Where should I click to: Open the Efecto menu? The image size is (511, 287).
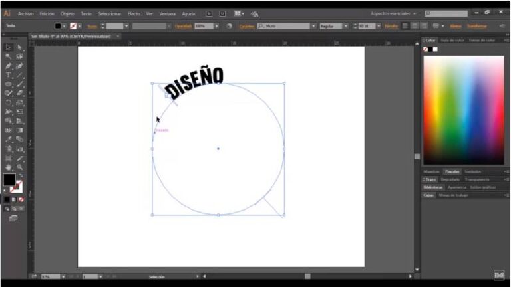pyautogui.click(x=134, y=14)
